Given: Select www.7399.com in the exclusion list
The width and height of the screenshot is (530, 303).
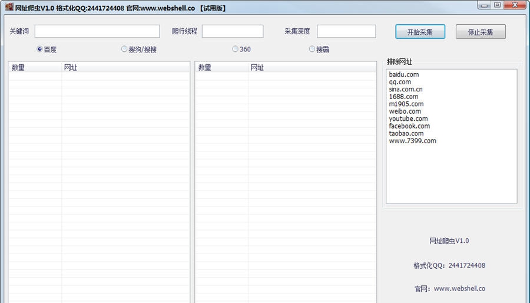Looking at the screenshot, I should 412,141.
